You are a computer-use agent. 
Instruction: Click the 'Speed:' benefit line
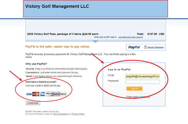(x=54, y=76)
